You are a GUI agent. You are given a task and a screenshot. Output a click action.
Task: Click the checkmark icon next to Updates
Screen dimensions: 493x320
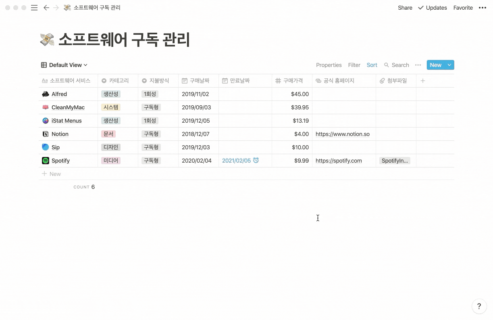[421, 8]
